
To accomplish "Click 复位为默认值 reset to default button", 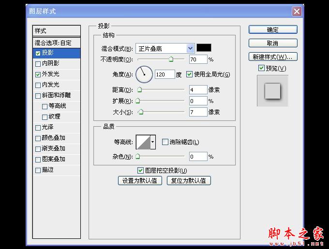I will click(x=189, y=180).
